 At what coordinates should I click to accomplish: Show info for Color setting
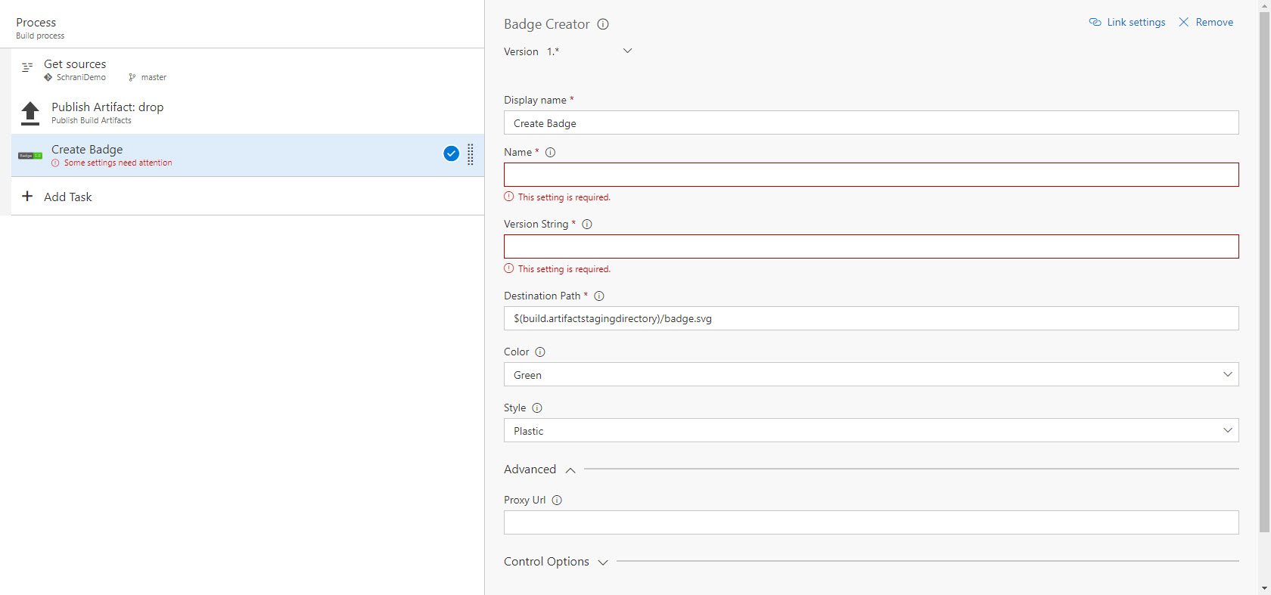click(540, 352)
